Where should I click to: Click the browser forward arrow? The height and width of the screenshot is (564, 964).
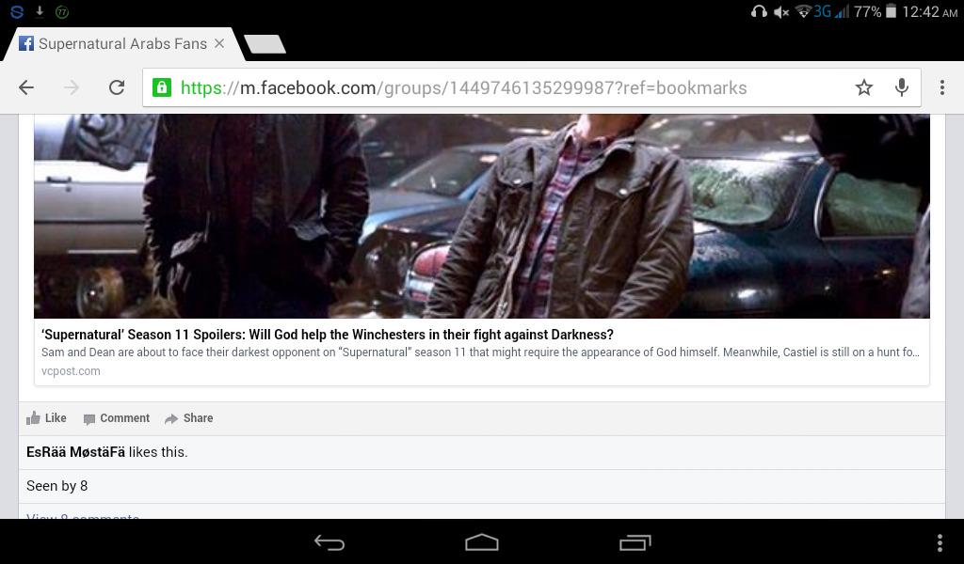[x=72, y=87]
